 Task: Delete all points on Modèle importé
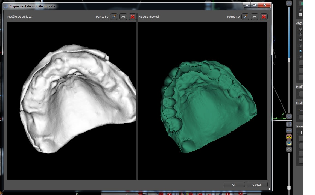pyautogui.click(x=264, y=17)
